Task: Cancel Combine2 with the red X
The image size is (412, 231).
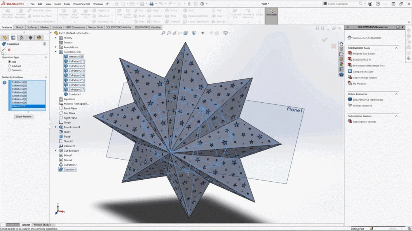Action: pos(9,49)
